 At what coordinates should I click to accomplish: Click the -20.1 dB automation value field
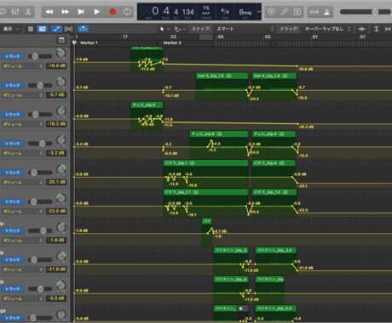click(56, 182)
